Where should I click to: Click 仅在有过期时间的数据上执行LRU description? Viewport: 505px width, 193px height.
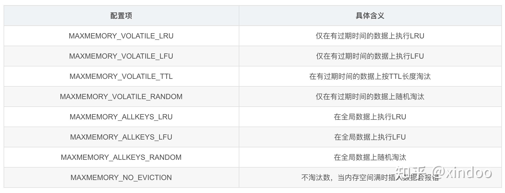(370, 36)
